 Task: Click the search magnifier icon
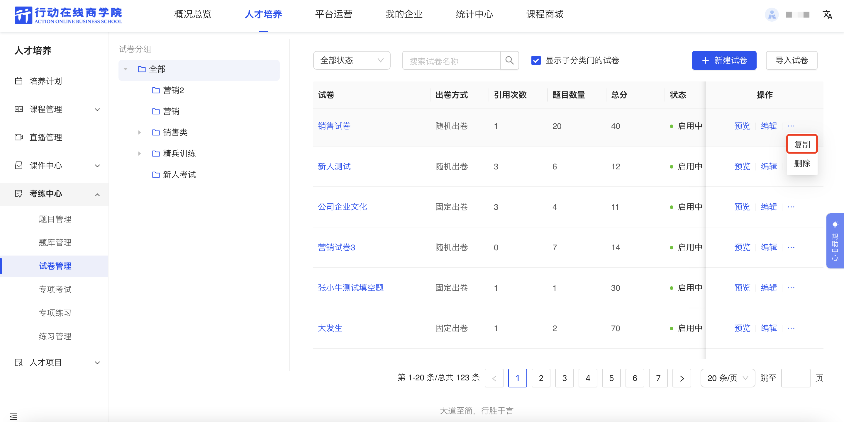509,60
